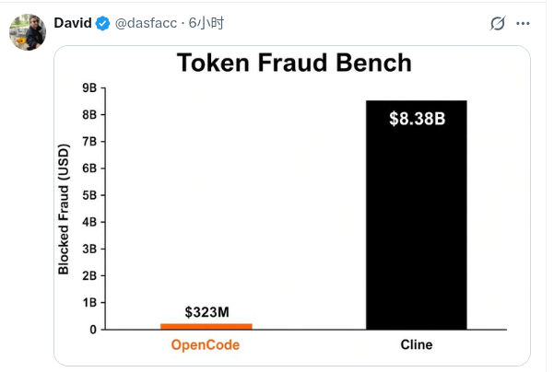Click the display name David

(x=73, y=23)
